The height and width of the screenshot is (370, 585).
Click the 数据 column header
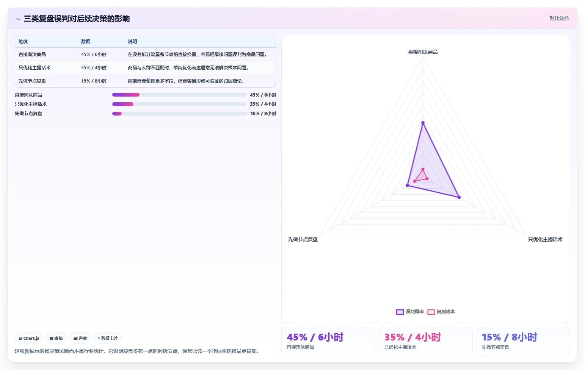[x=86, y=42]
